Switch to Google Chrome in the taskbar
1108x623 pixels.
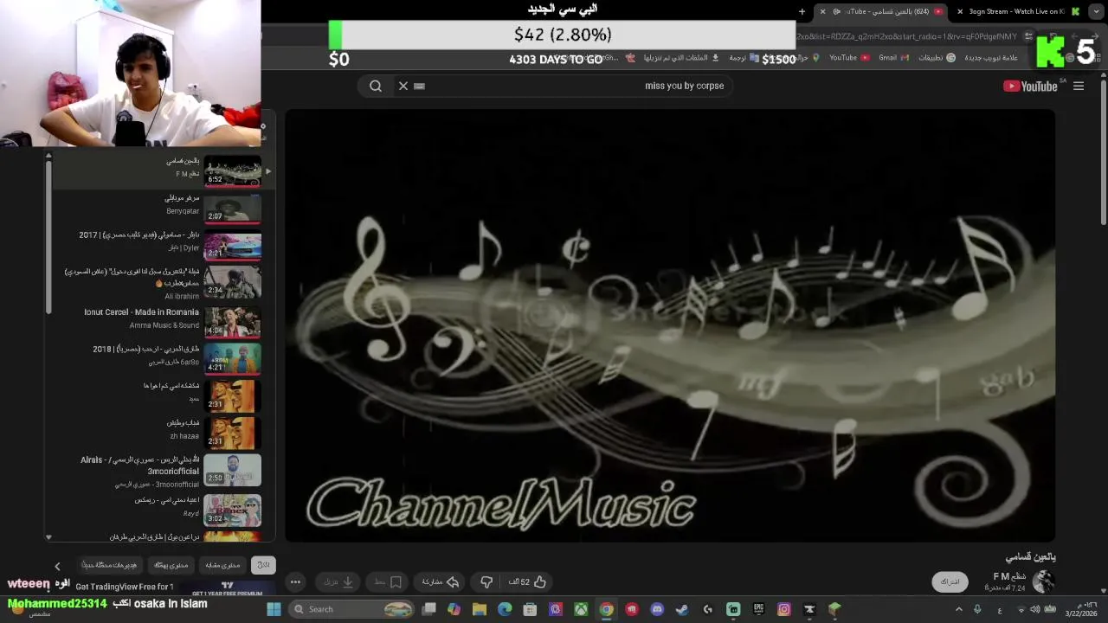tap(606, 609)
